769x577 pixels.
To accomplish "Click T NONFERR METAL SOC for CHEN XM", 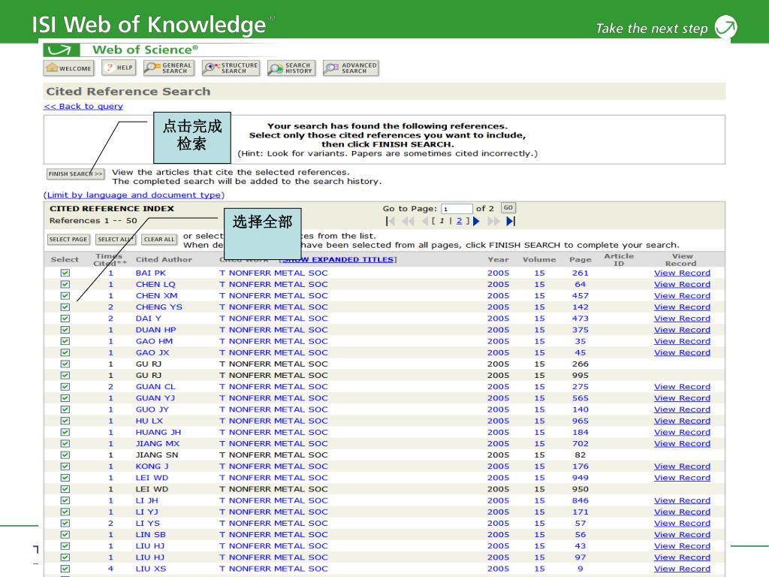I will click(273, 295).
